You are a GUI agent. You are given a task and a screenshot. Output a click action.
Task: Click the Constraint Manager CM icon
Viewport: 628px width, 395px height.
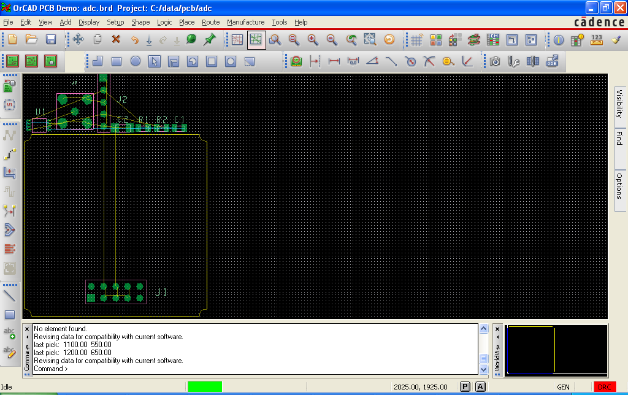point(492,40)
